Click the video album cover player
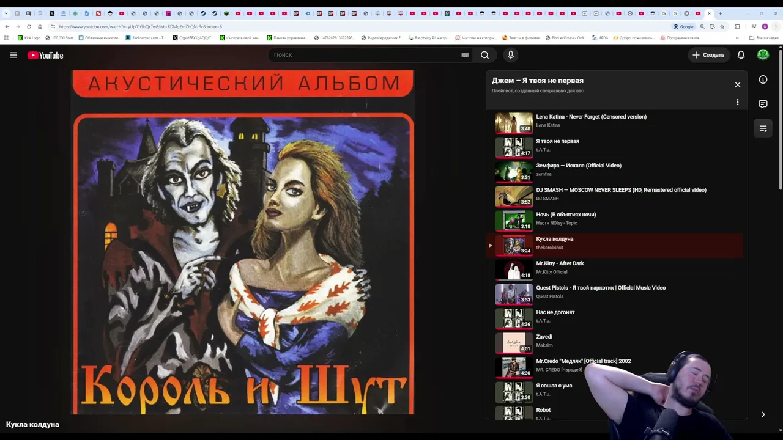 tap(243, 242)
